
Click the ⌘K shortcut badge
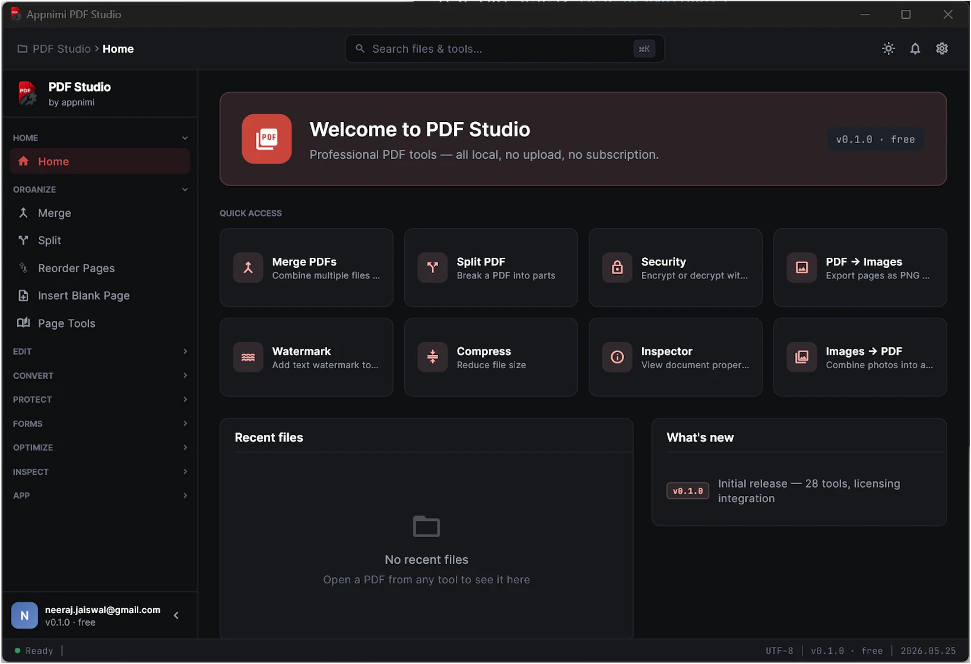[644, 49]
